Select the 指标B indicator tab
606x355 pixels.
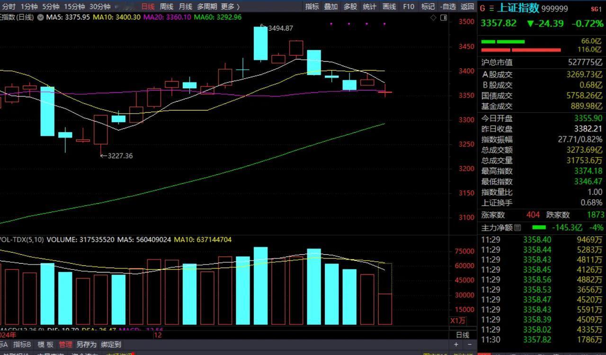pyautogui.click(x=22, y=345)
